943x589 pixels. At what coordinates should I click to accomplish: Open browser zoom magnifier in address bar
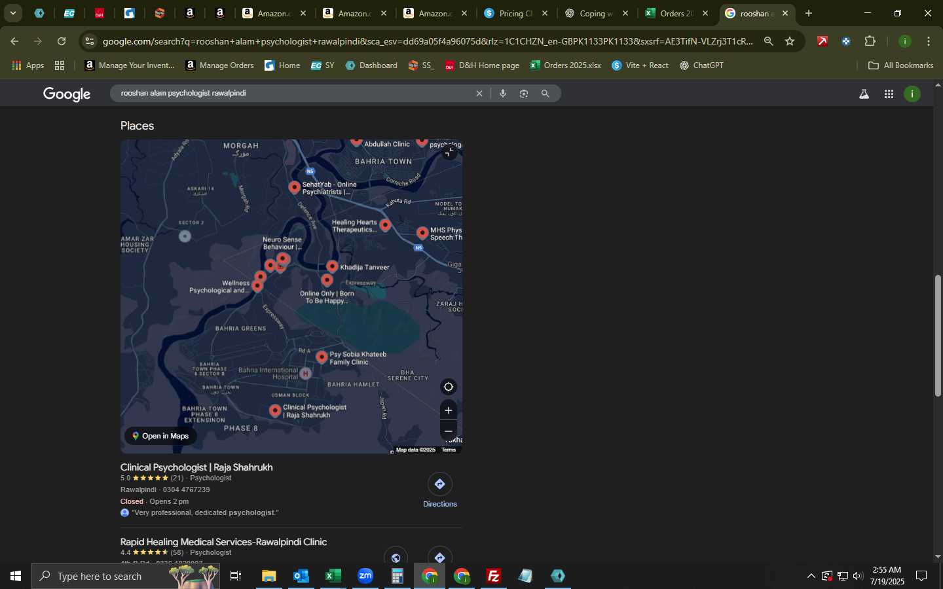coord(769,41)
